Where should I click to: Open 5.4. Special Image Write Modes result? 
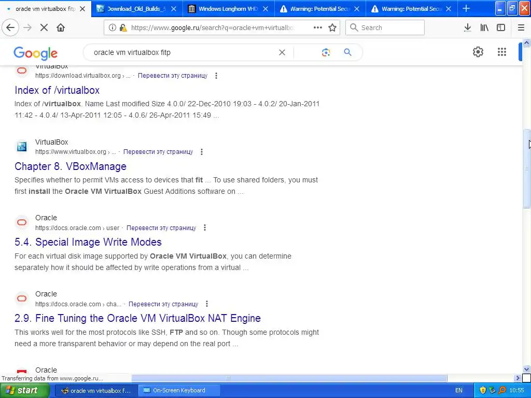pos(88,243)
